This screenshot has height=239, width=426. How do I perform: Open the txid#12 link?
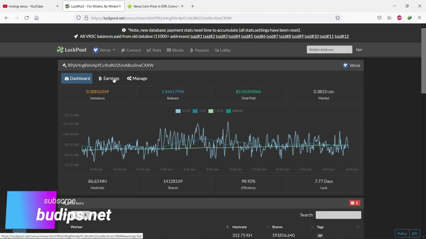342,36
